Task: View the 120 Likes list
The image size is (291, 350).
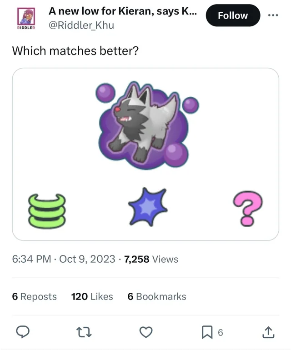Action: point(92,296)
